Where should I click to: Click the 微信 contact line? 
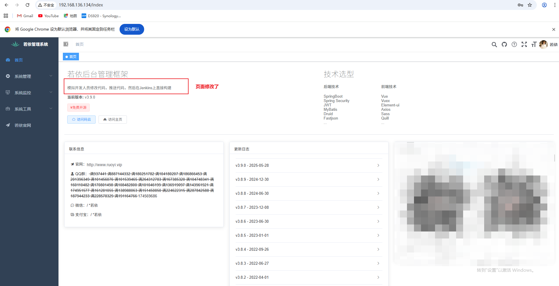[84, 205]
